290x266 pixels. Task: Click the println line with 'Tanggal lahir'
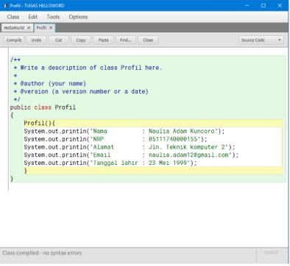110,163
